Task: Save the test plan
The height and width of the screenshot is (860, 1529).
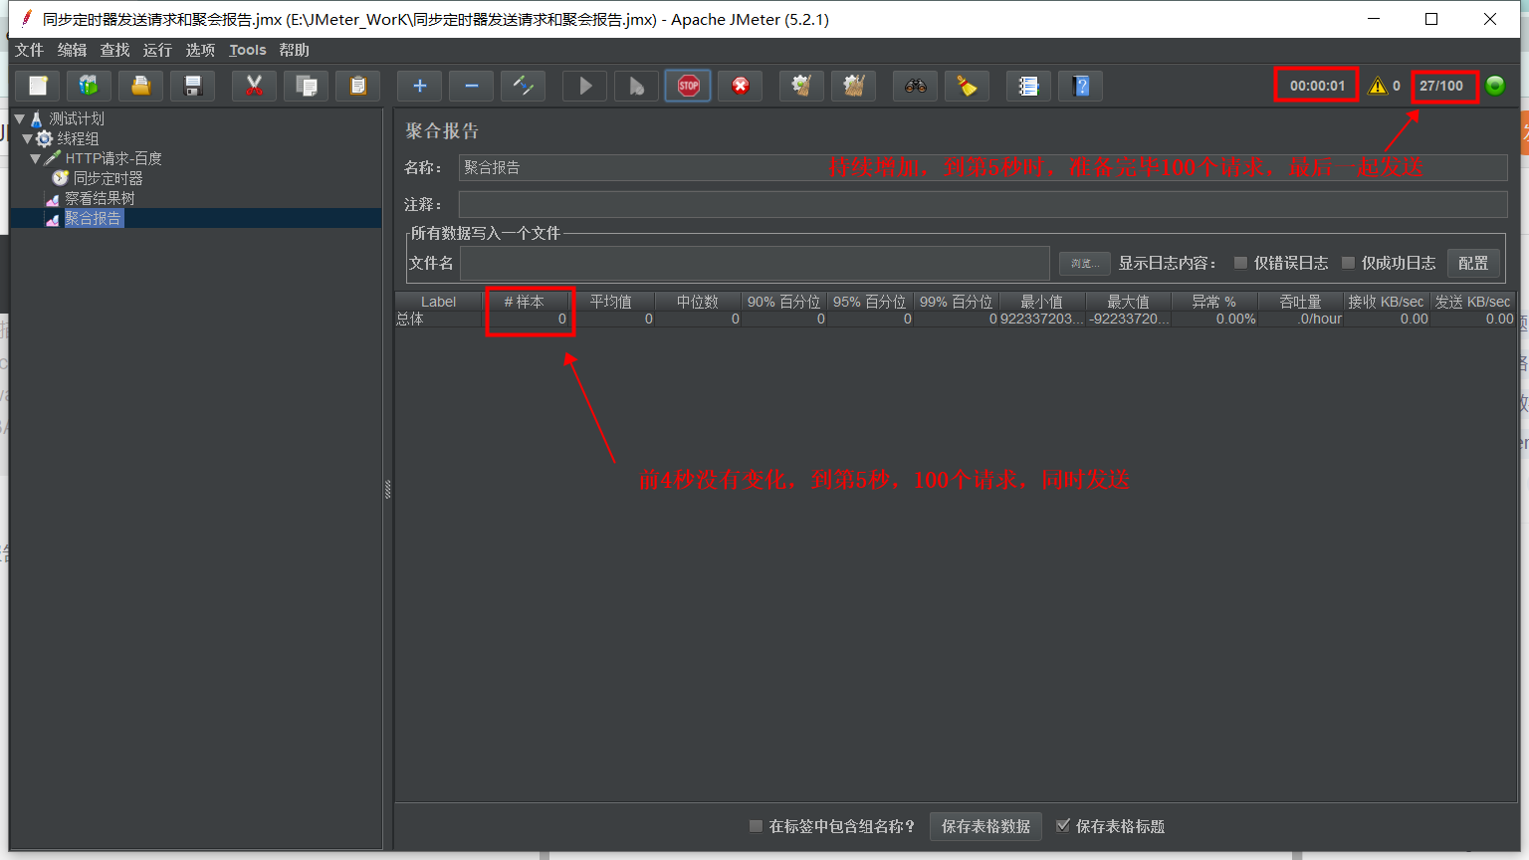Action: [192, 86]
